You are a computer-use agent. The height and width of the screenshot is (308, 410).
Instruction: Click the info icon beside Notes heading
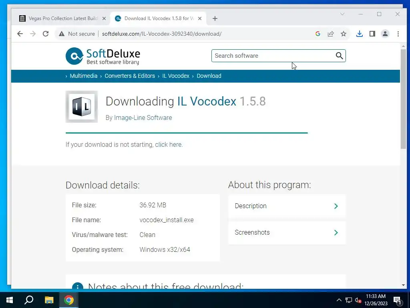point(77,286)
